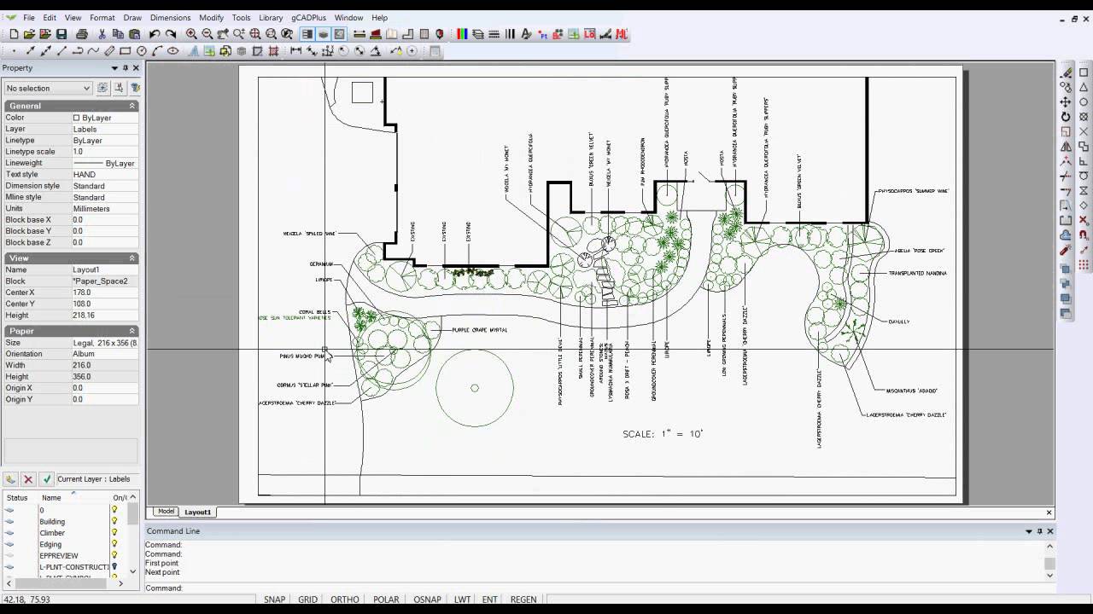Open the selection dropdown showing No selection
The height and width of the screenshot is (614, 1093).
click(x=46, y=88)
